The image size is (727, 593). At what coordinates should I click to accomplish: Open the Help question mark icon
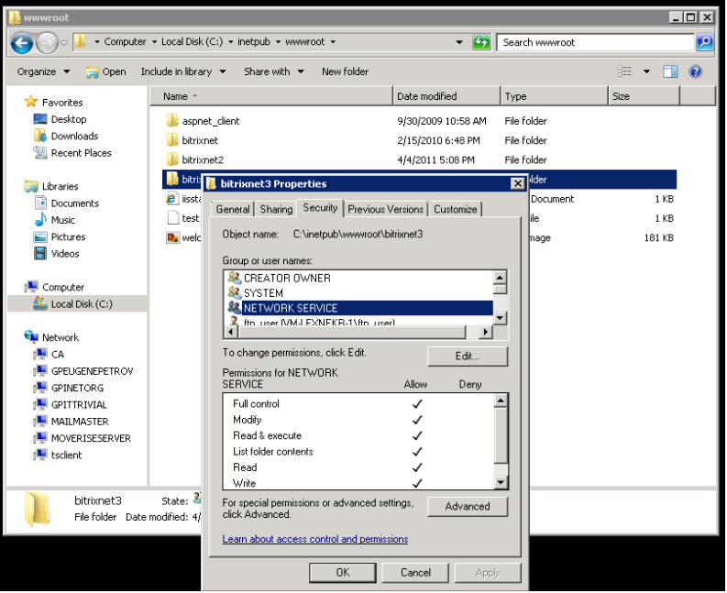(695, 71)
